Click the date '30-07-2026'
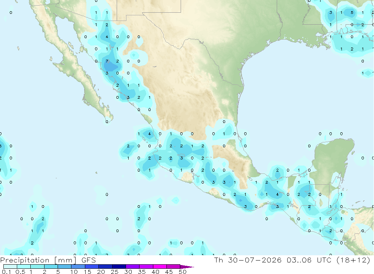 tap(255, 260)
